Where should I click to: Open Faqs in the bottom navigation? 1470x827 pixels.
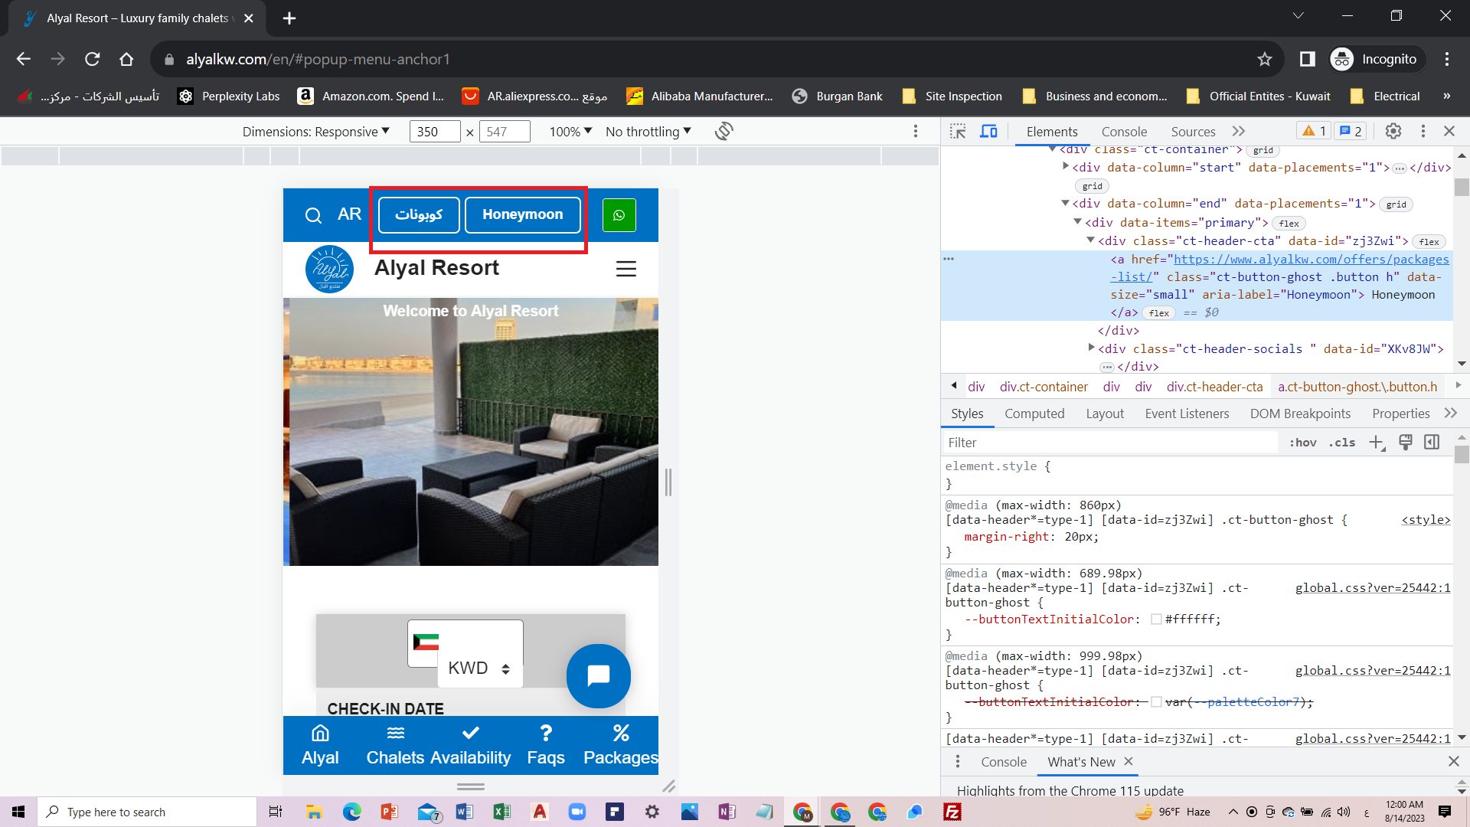[546, 745]
